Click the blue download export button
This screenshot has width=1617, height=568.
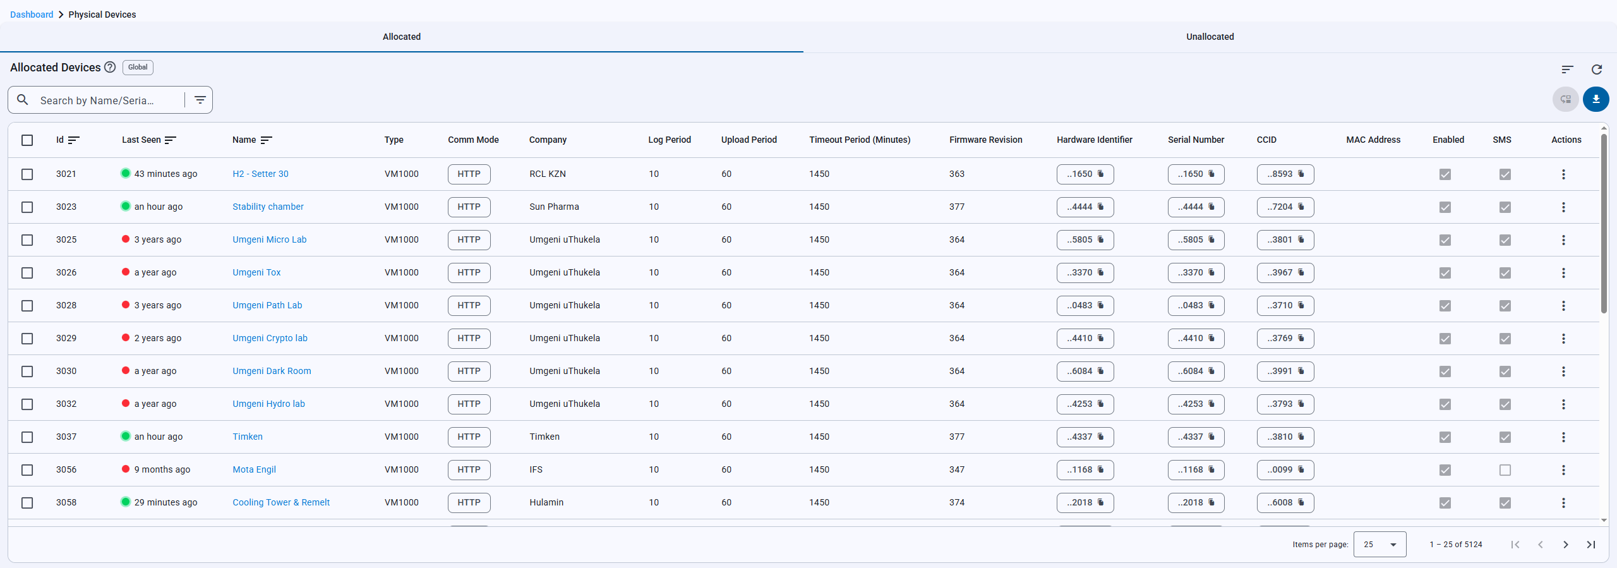1596,99
